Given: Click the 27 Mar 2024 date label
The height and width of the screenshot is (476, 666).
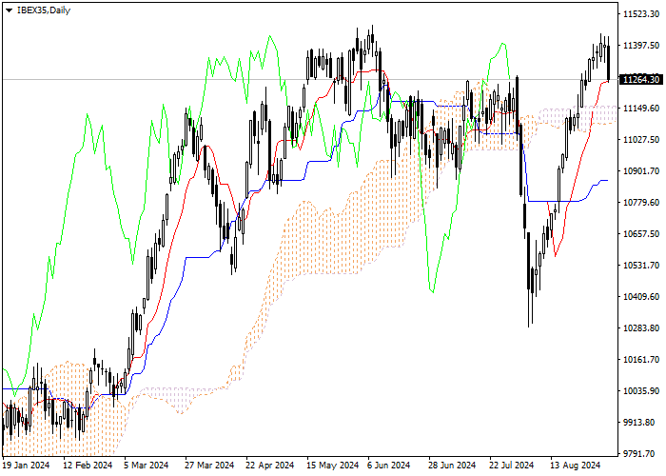Looking at the screenshot, I should [209, 466].
